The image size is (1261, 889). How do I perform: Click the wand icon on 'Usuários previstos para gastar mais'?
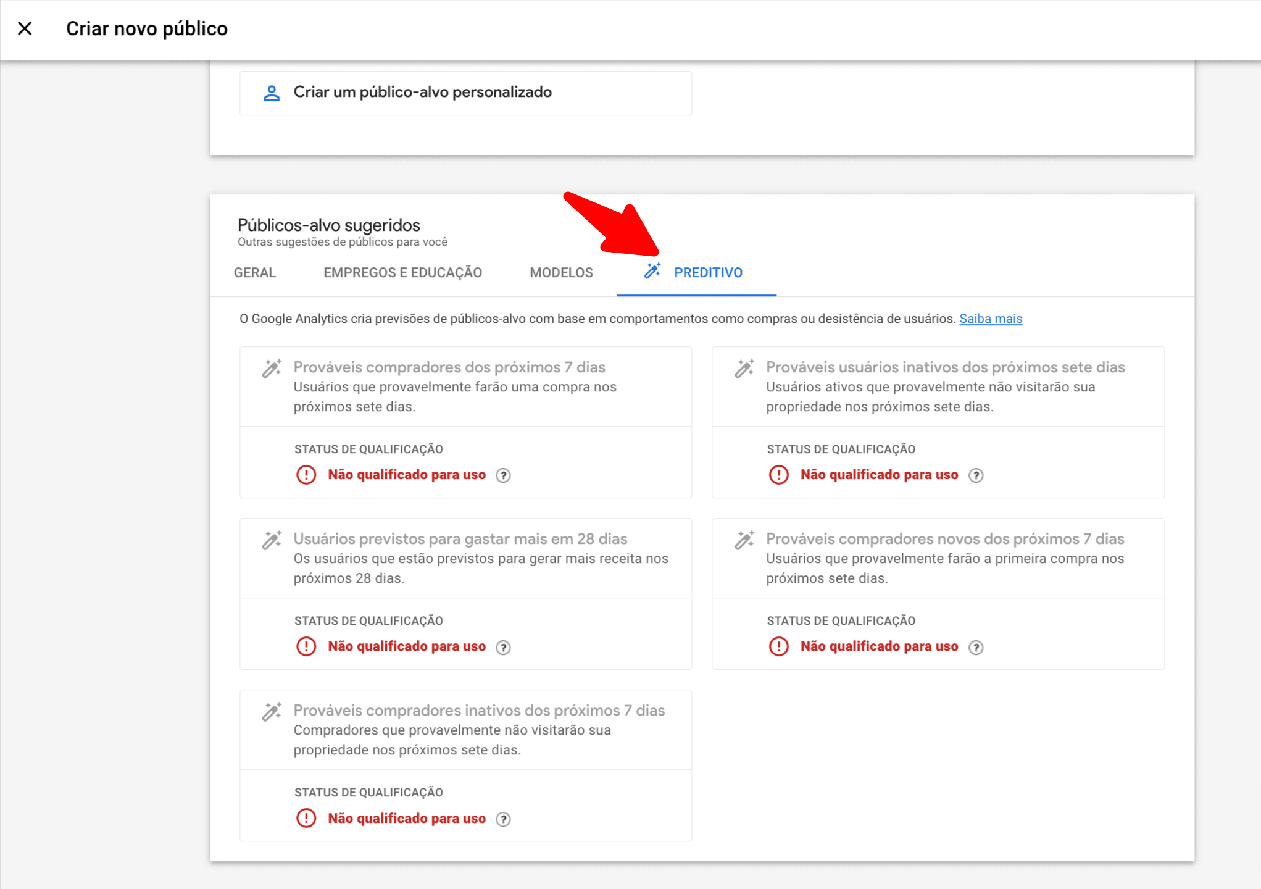pos(270,540)
